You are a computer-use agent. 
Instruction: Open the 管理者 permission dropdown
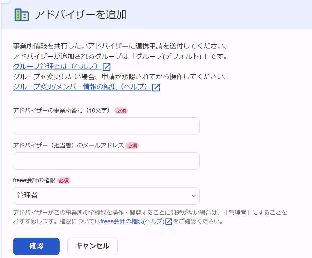click(x=106, y=196)
